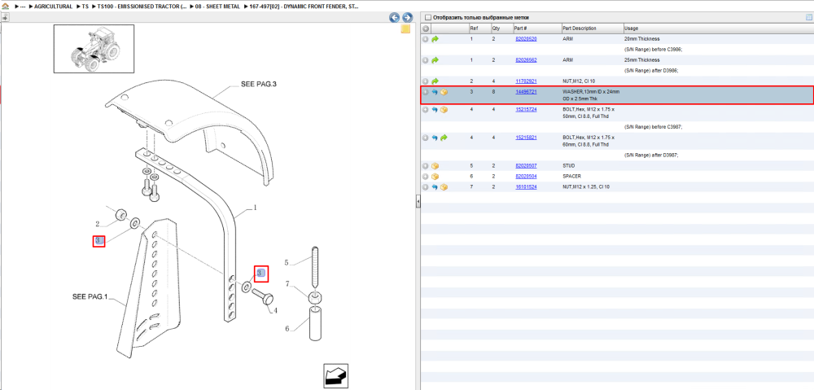This screenshot has height=390, width=814.
Task: Select callout 3 below callout 2
Action: pos(99,240)
